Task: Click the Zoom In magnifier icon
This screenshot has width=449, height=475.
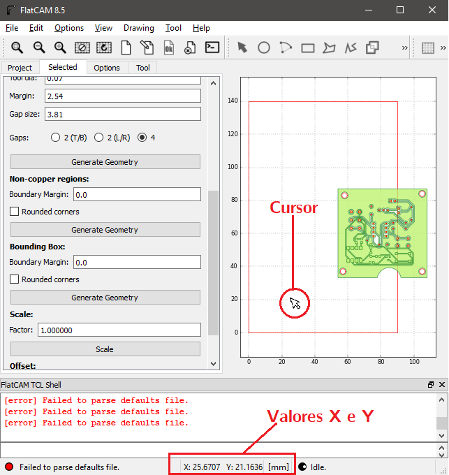Action: (60, 47)
